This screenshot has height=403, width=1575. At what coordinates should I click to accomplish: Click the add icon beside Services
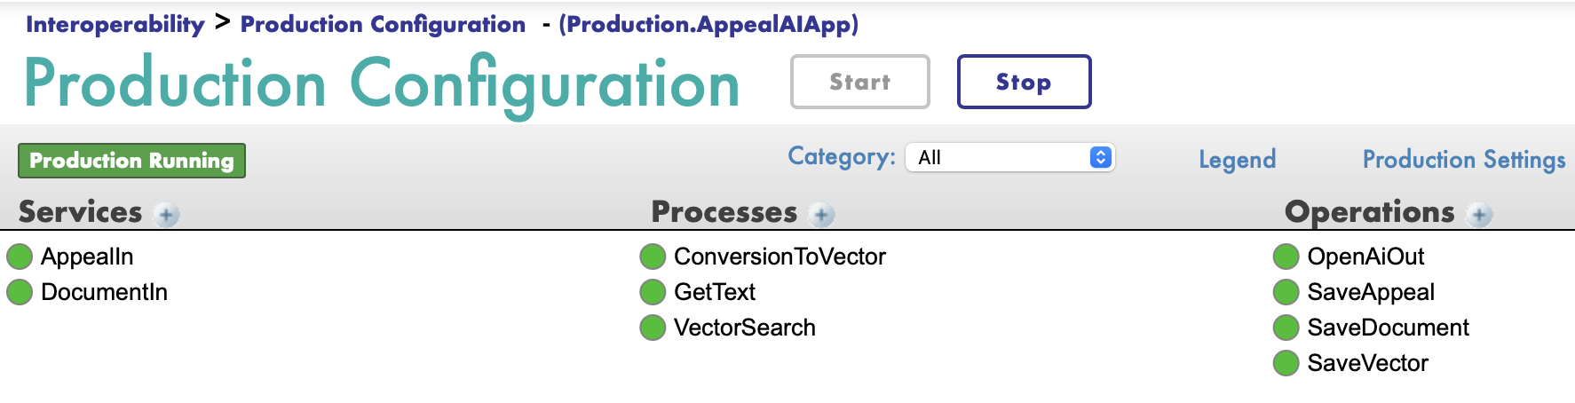(166, 214)
